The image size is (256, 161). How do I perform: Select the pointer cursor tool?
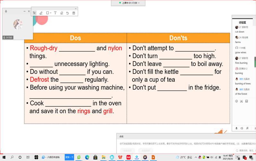point(34,13)
